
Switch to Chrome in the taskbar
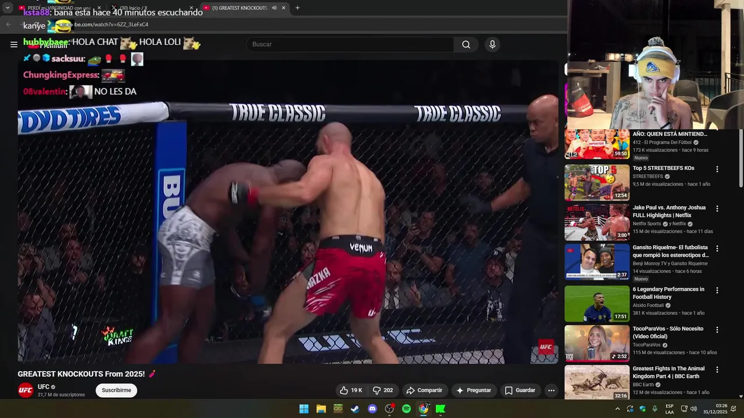coord(424,409)
